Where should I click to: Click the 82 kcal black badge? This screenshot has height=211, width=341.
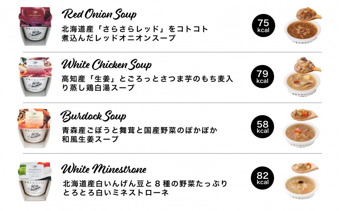(263, 178)
